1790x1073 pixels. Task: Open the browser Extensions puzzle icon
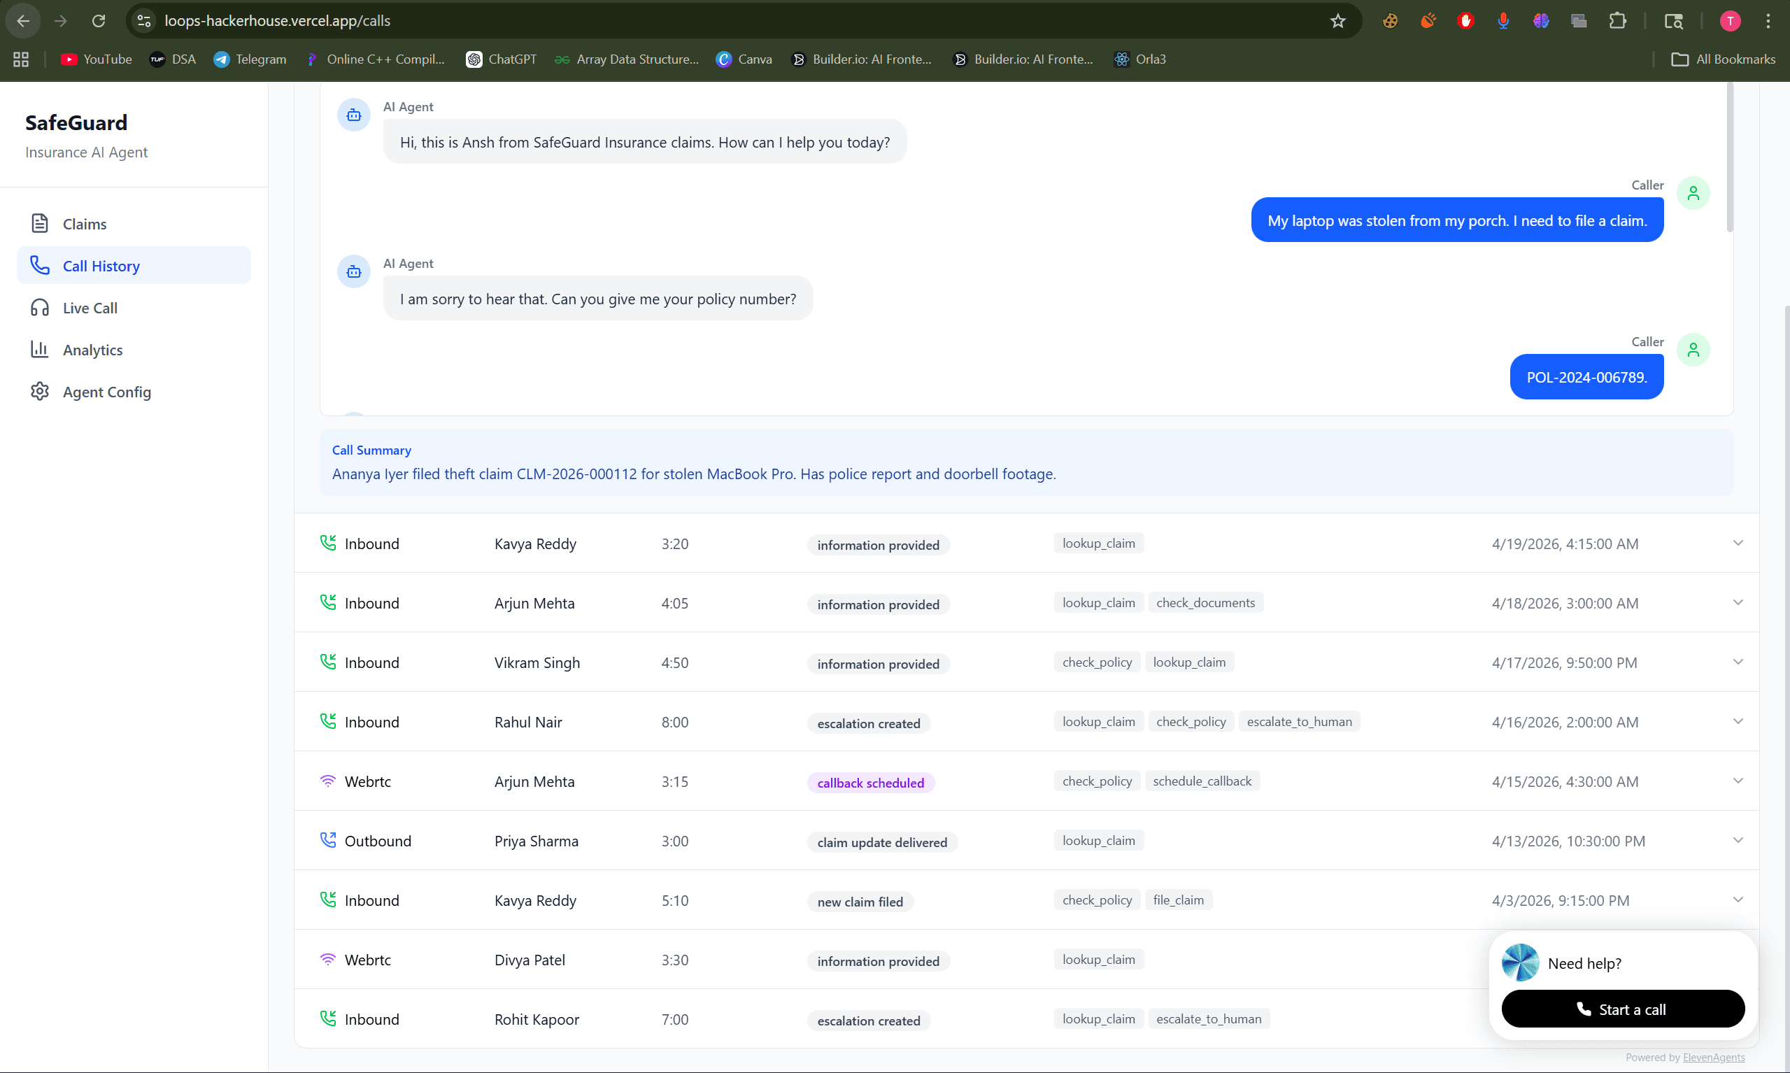(x=1617, y=21)
